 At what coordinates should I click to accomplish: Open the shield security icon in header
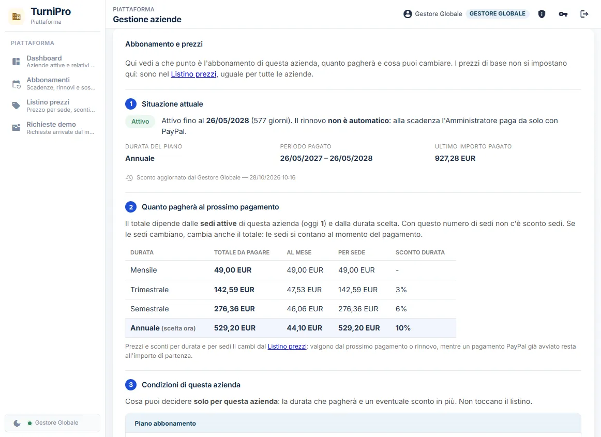pos(542,14)
